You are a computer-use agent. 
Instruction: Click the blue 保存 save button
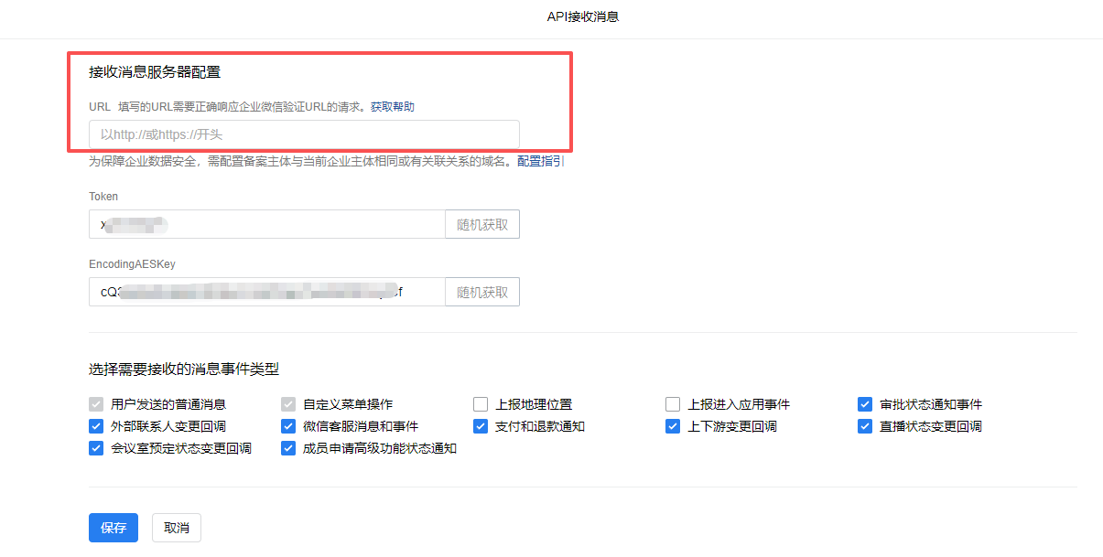click(114, 528)
